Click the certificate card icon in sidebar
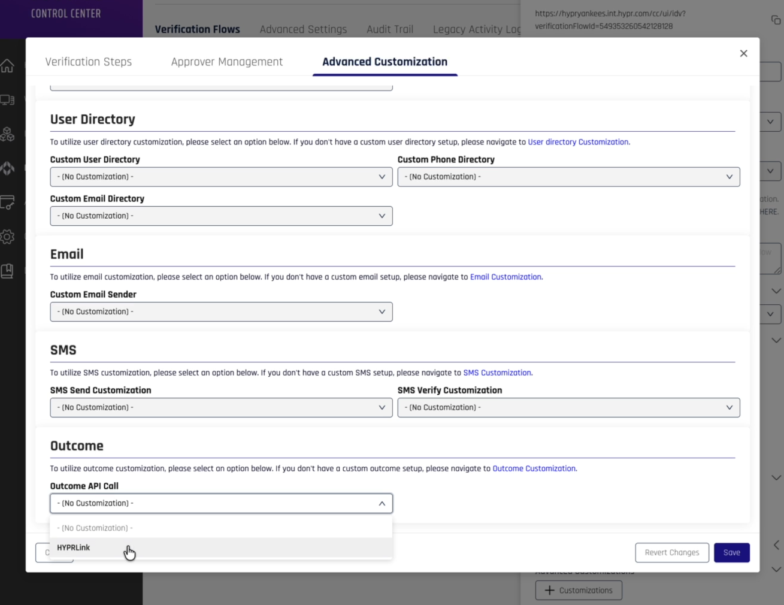This screenshot has height=605, width=784. (8, 202)
